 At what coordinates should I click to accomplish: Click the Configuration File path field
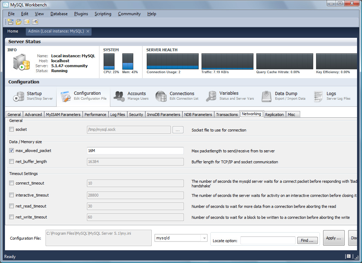[99, 238]
